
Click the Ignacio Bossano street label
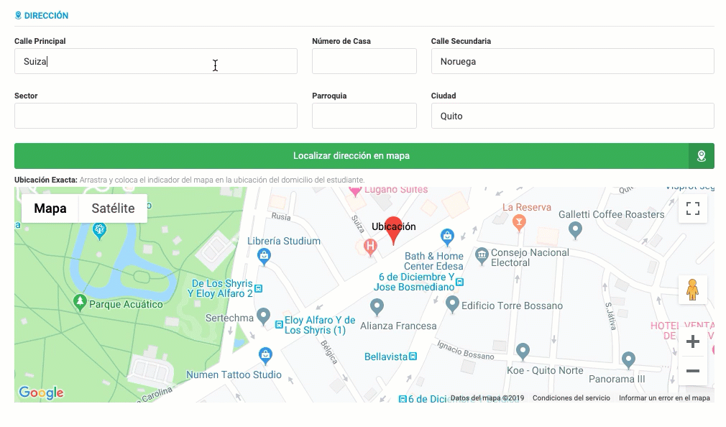(x=466, y=351)
